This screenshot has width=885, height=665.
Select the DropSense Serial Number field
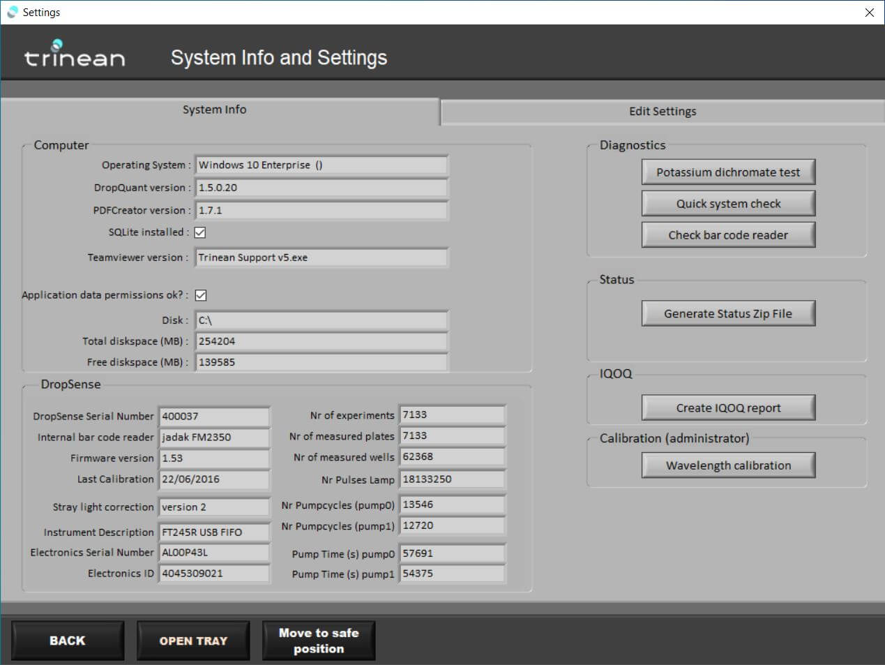[x=214, y=417]
